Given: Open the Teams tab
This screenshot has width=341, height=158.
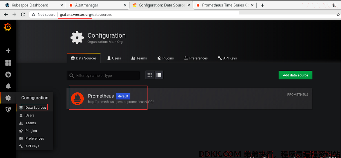Looking at the screenshot, I should click(139, 58).
